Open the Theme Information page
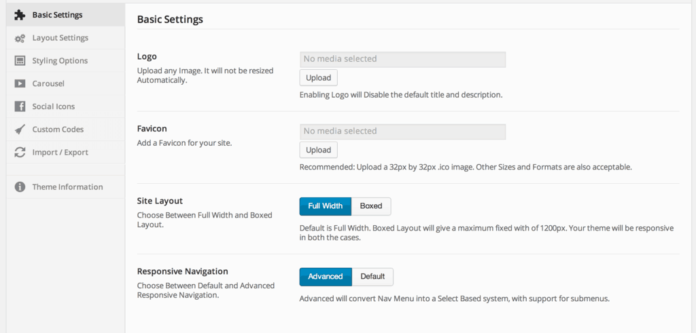 [x=66, y=187]
